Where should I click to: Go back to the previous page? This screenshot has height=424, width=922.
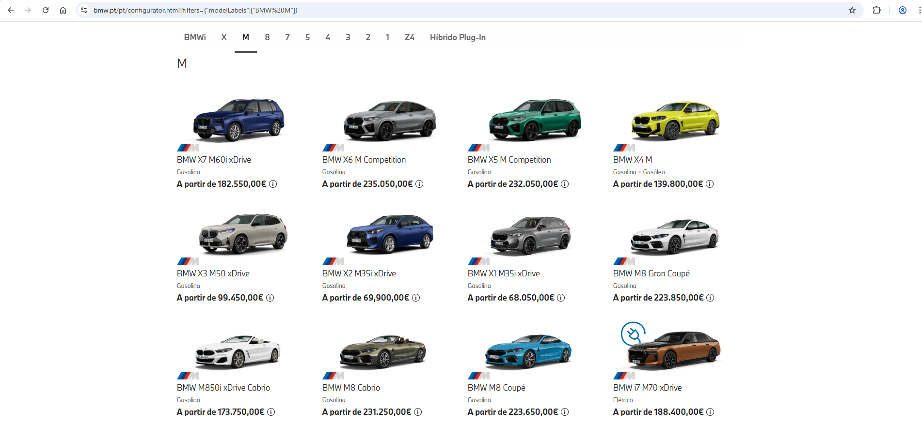[x=11, y=10]
